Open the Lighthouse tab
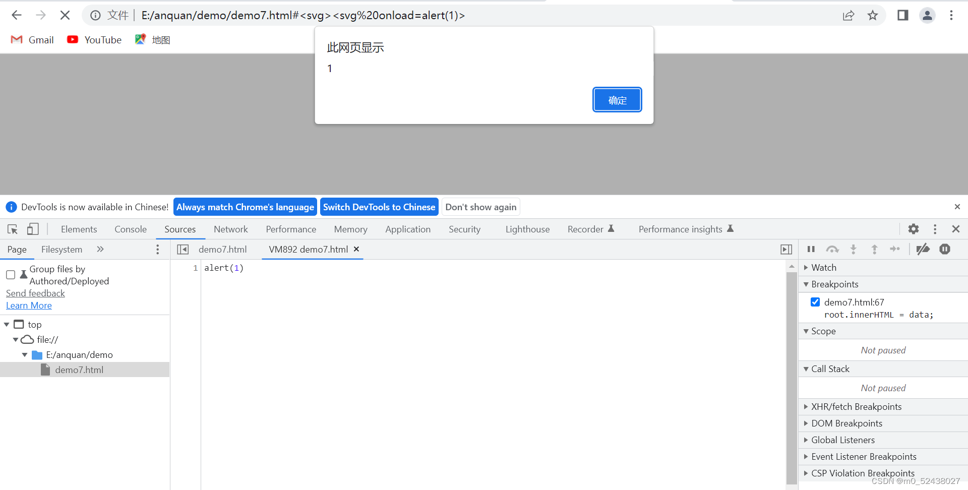Viewport: 968px width, 490px height. (527, 229)
